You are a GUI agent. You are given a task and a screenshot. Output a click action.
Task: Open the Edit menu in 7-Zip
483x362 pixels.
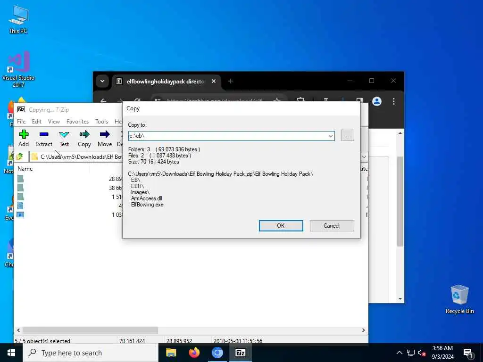37,122
